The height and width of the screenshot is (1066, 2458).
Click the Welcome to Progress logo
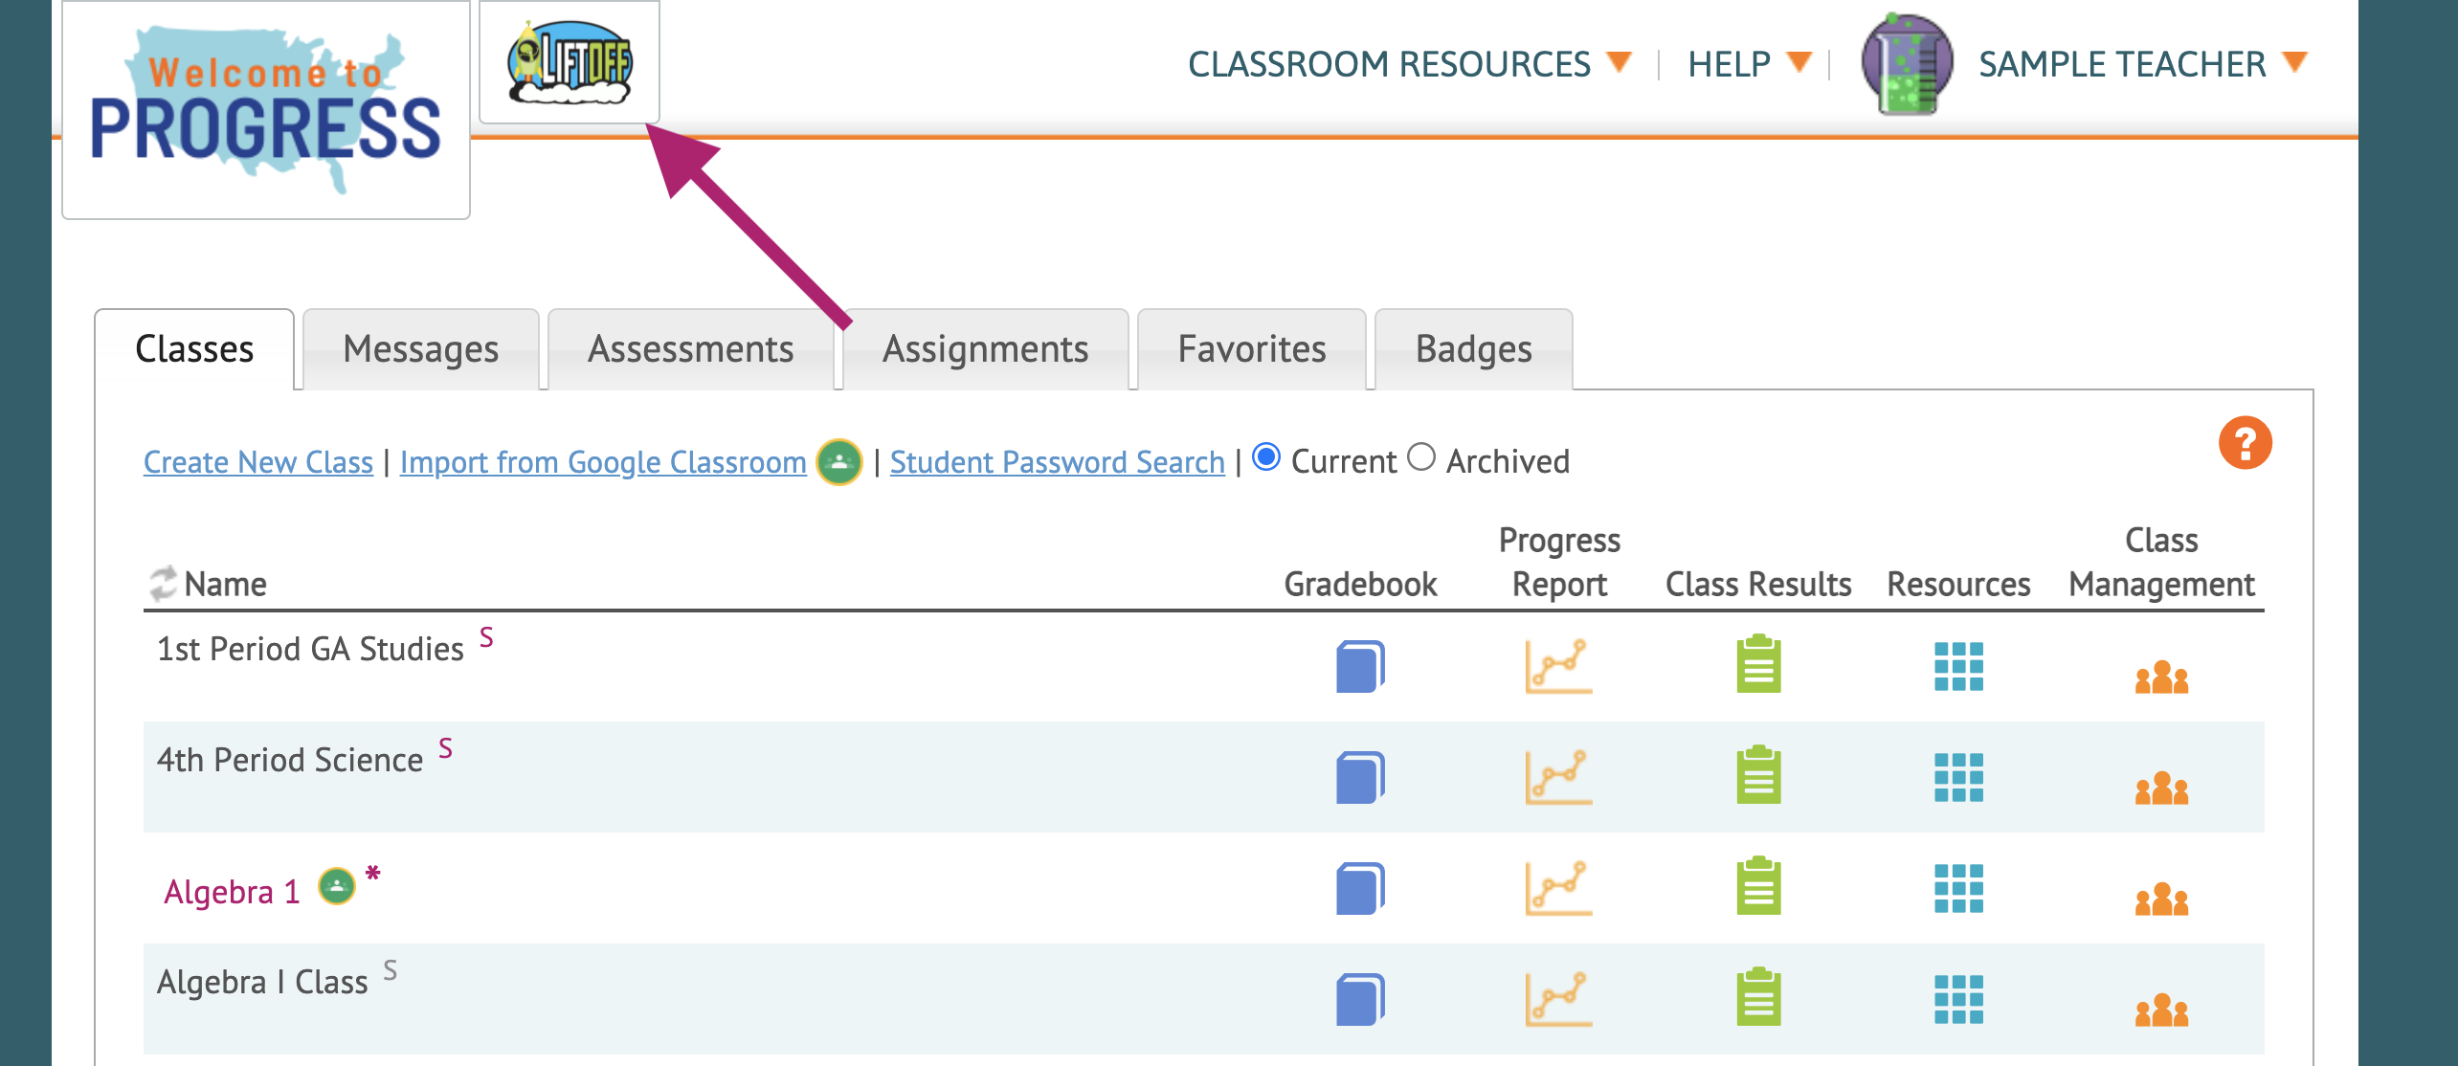click(x=266, y=110)
